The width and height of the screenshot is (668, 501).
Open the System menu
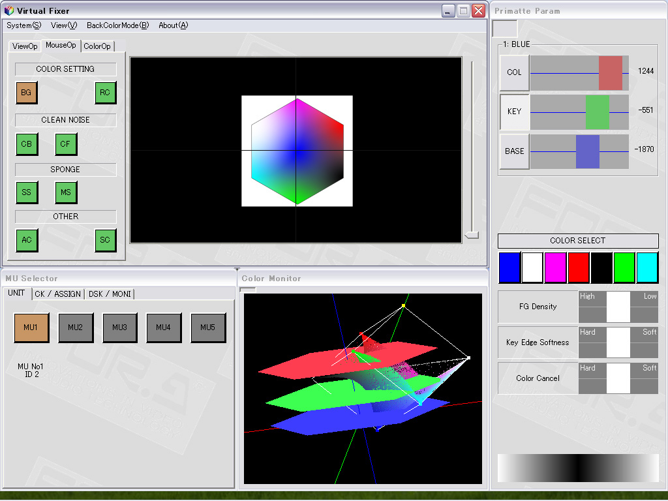coord(23,25)
